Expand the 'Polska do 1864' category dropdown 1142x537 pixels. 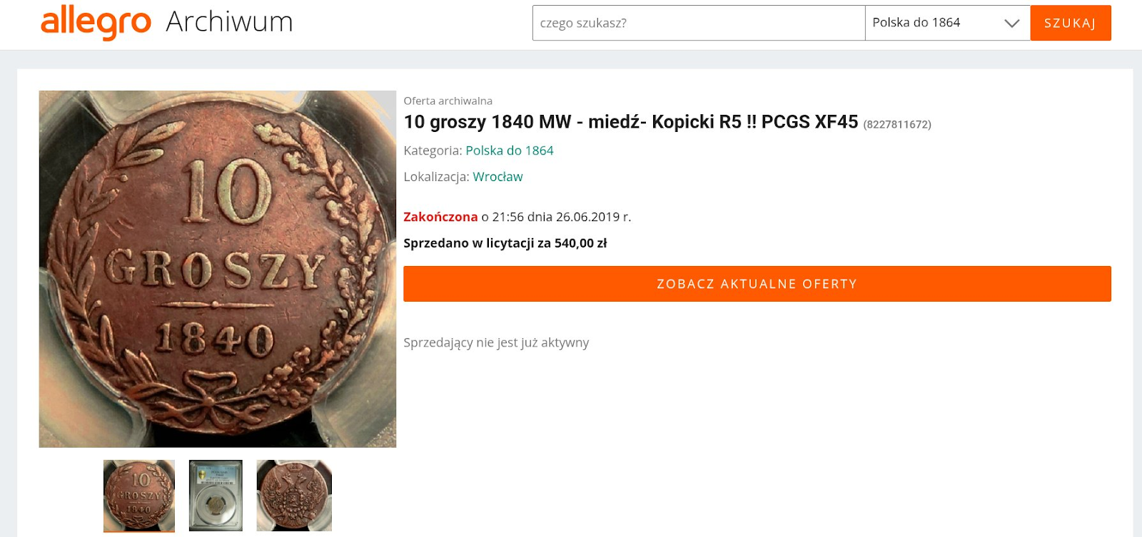click(947, 23)
